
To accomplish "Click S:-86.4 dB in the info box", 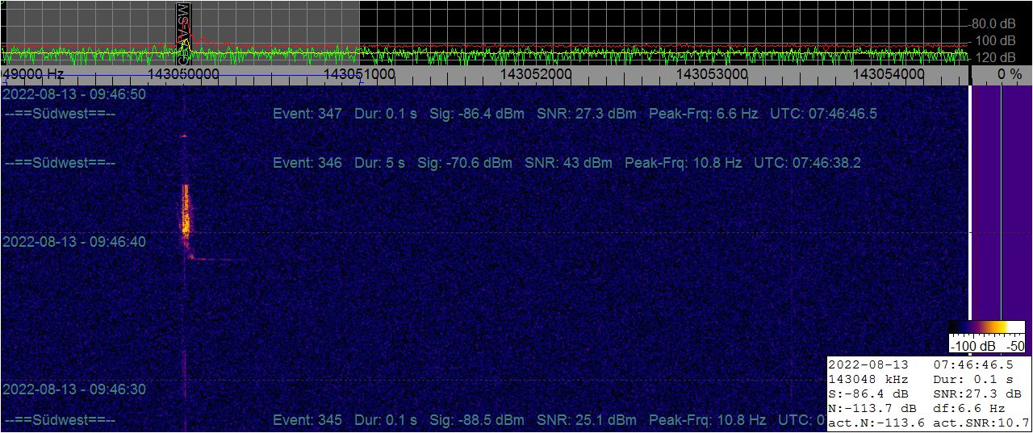I will point(868,393).
